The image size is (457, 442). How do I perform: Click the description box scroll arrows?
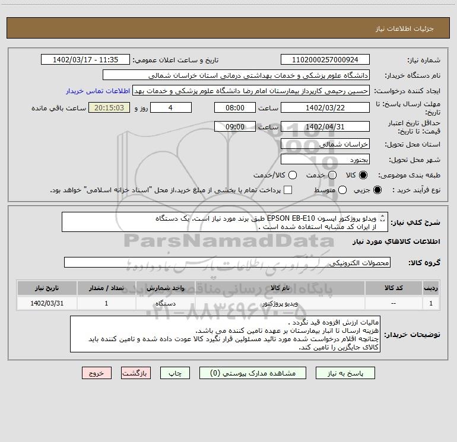(383, 218)
